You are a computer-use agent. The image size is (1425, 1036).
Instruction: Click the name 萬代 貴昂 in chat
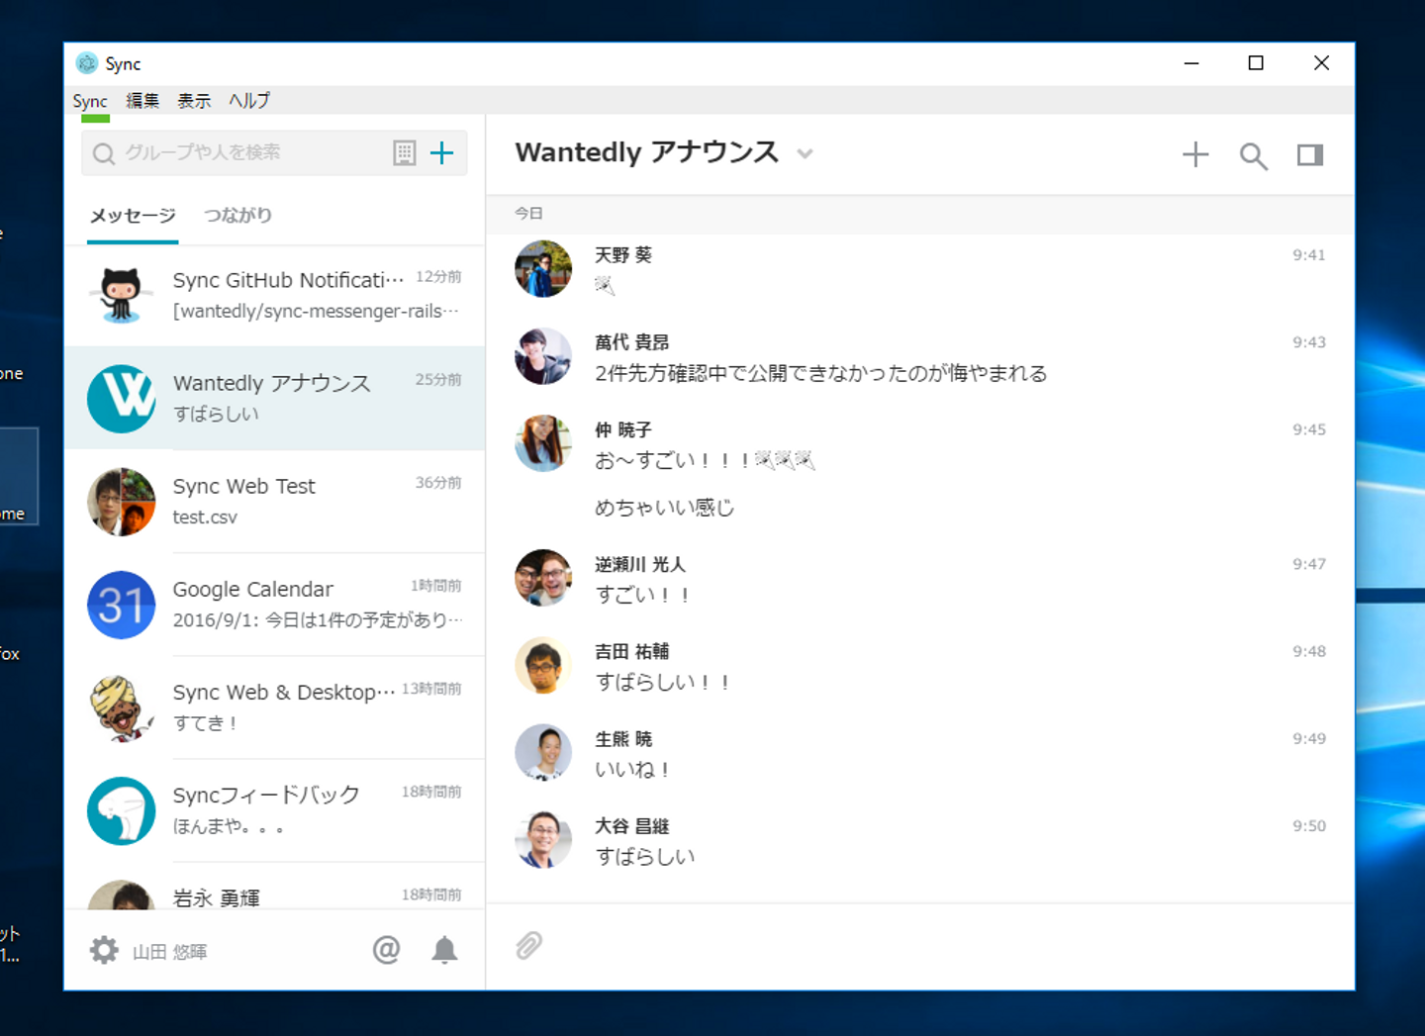click(631, 342)
